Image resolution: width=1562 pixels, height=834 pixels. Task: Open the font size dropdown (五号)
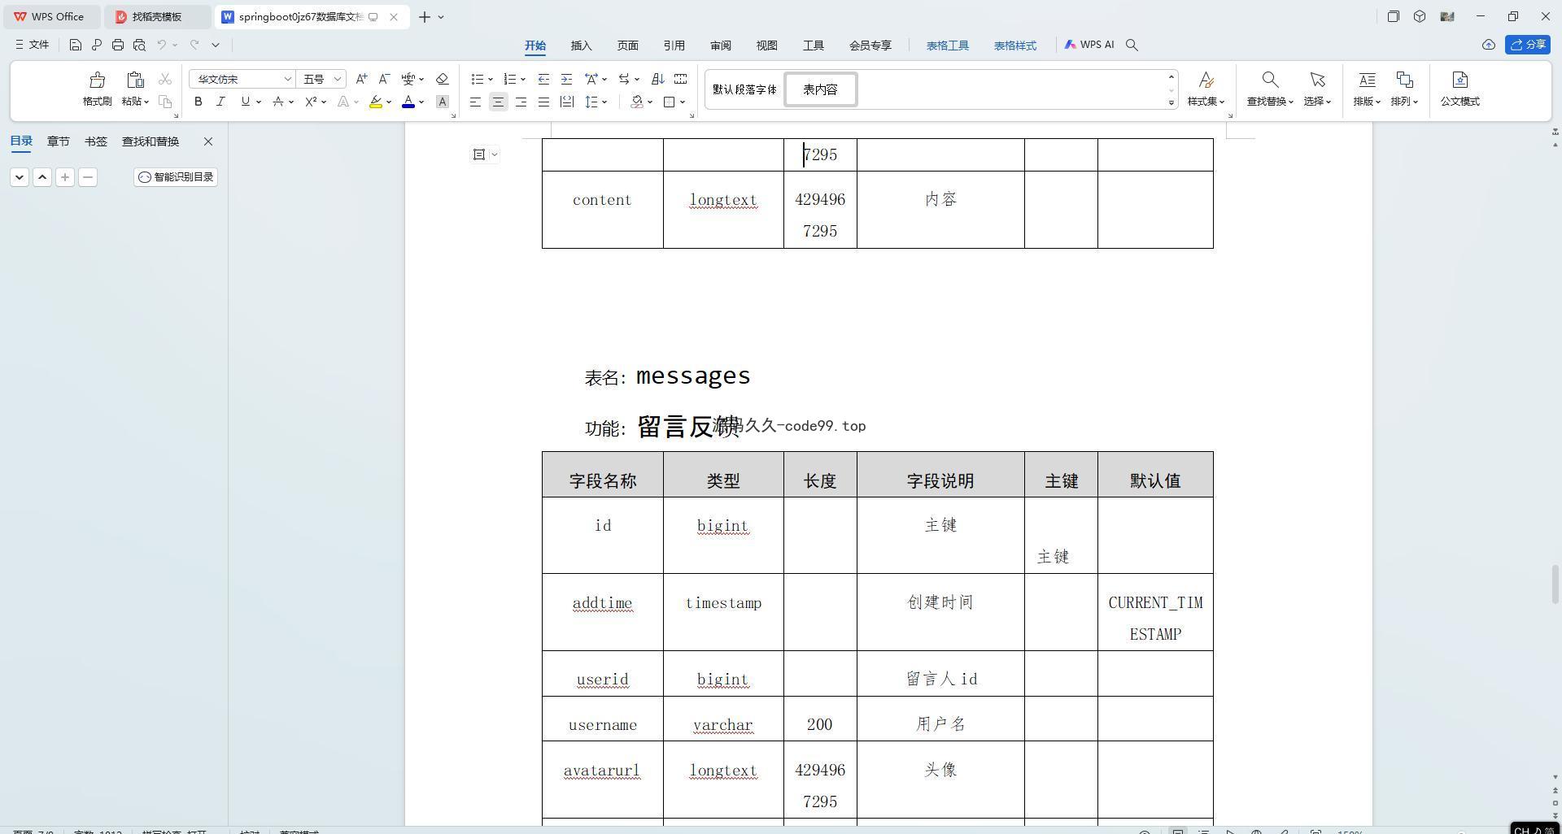pos(338,79)
